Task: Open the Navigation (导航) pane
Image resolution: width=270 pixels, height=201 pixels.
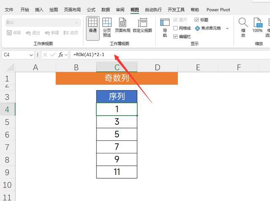Action: [165, 28]
